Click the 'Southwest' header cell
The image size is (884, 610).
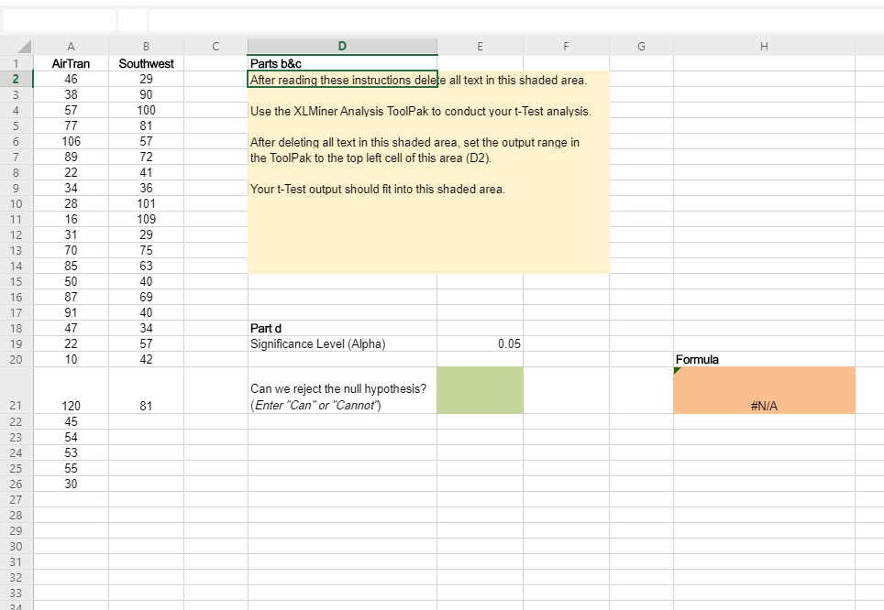(x=146, y=63)
